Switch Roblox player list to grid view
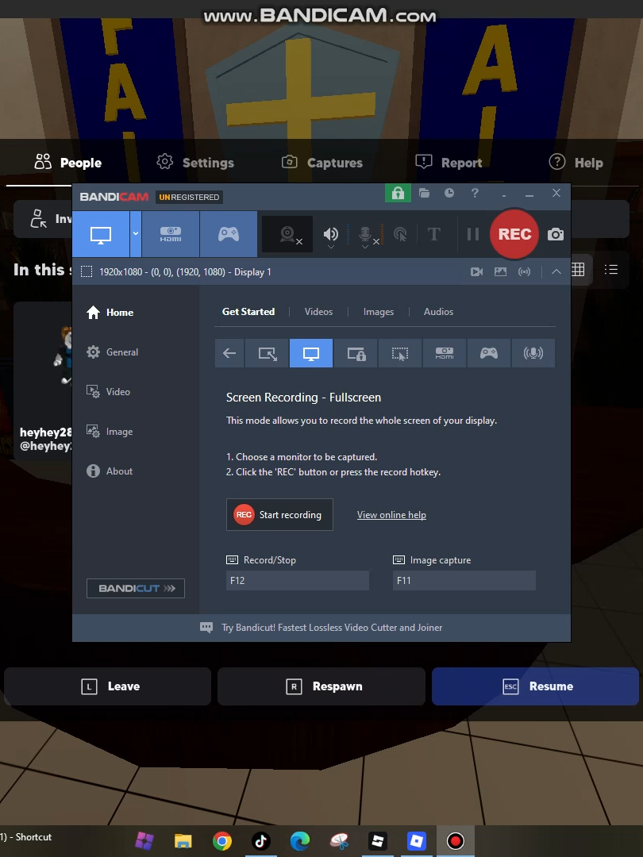Image resolution: width=643 pixels, height=857 pixels. [x=578, y=270]
